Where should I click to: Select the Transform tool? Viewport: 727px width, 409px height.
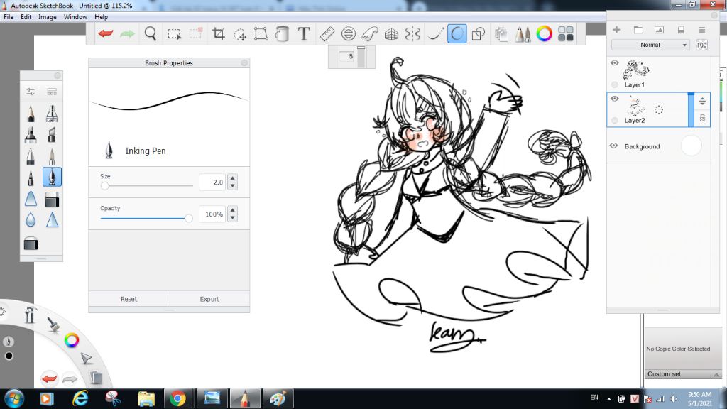(261, 34)
